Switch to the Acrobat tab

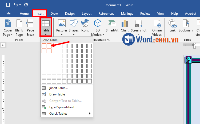pyautogui.click(x=191, y=14)
